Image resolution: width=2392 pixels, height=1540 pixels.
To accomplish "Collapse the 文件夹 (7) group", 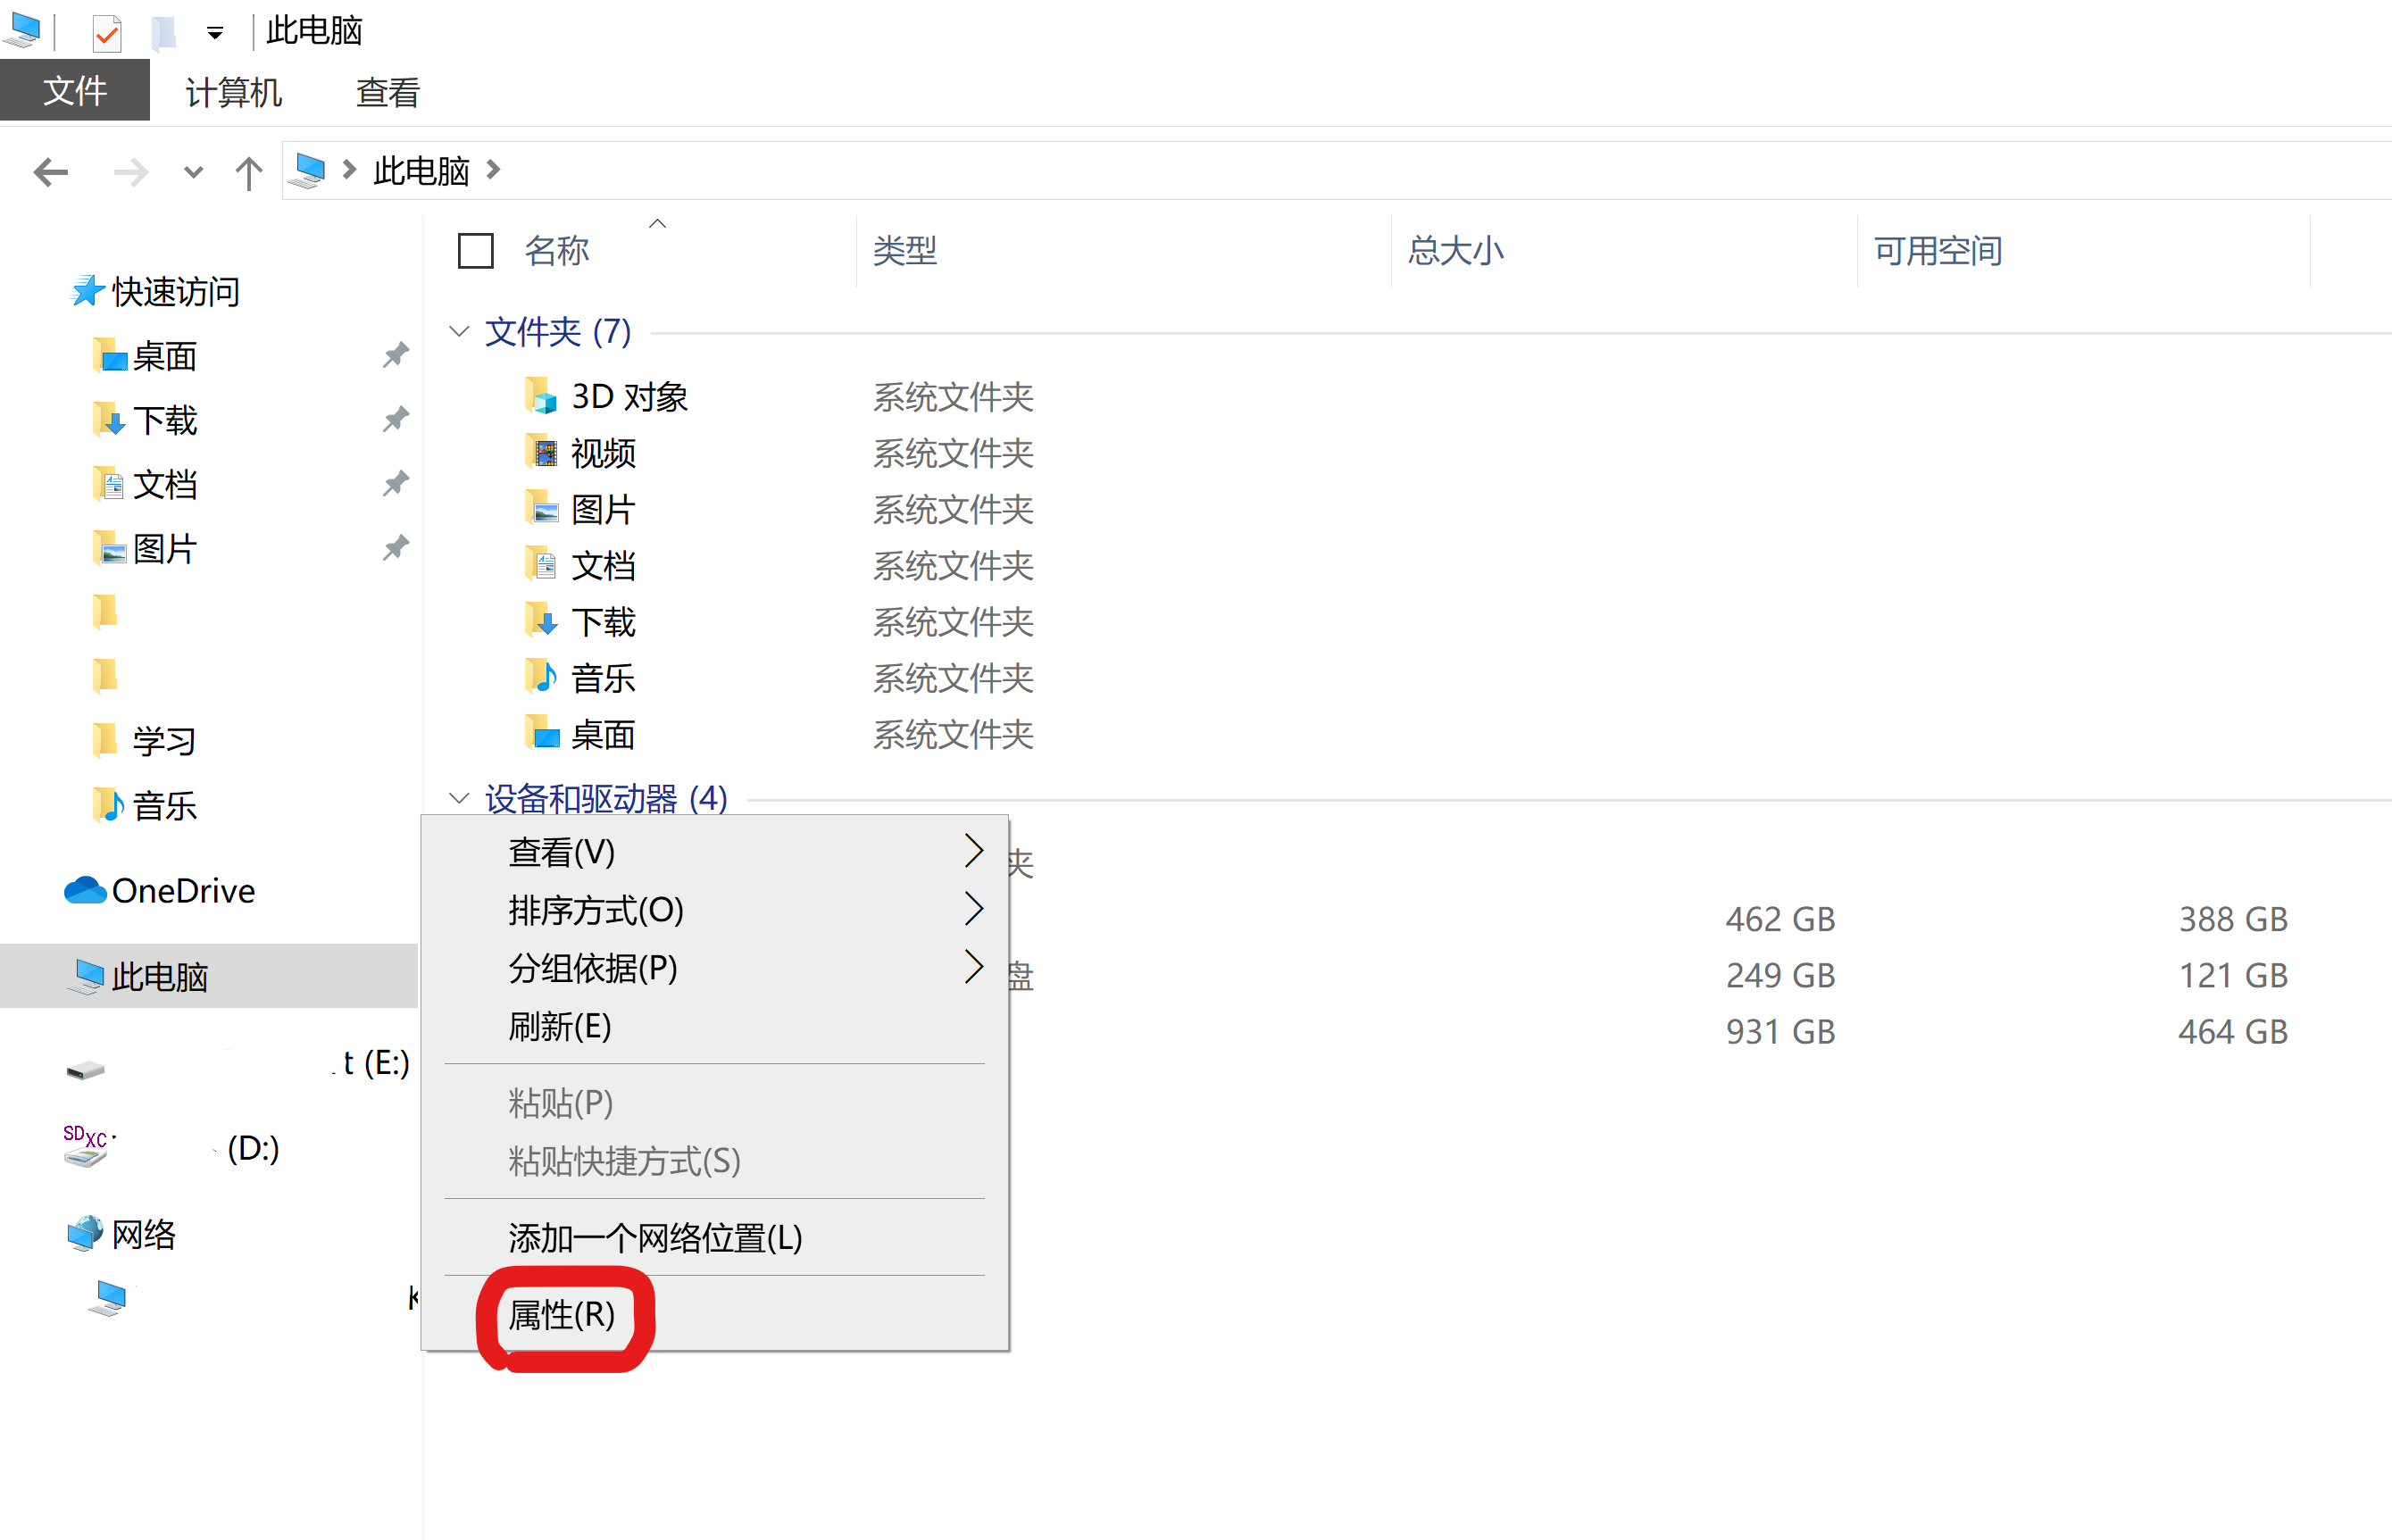I will (x=459, y=331).
